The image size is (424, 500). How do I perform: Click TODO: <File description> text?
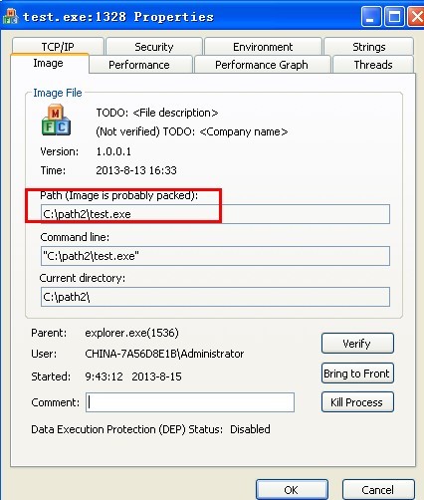pyautogui.click(x=157, y=113)
